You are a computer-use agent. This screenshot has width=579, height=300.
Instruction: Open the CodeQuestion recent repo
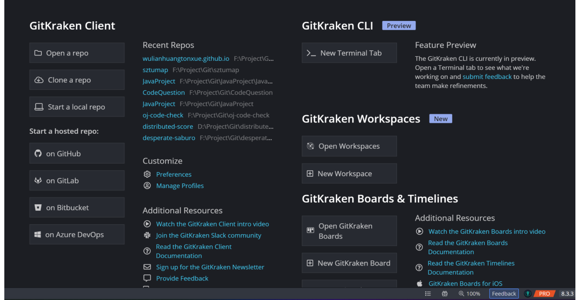[164, 92]
